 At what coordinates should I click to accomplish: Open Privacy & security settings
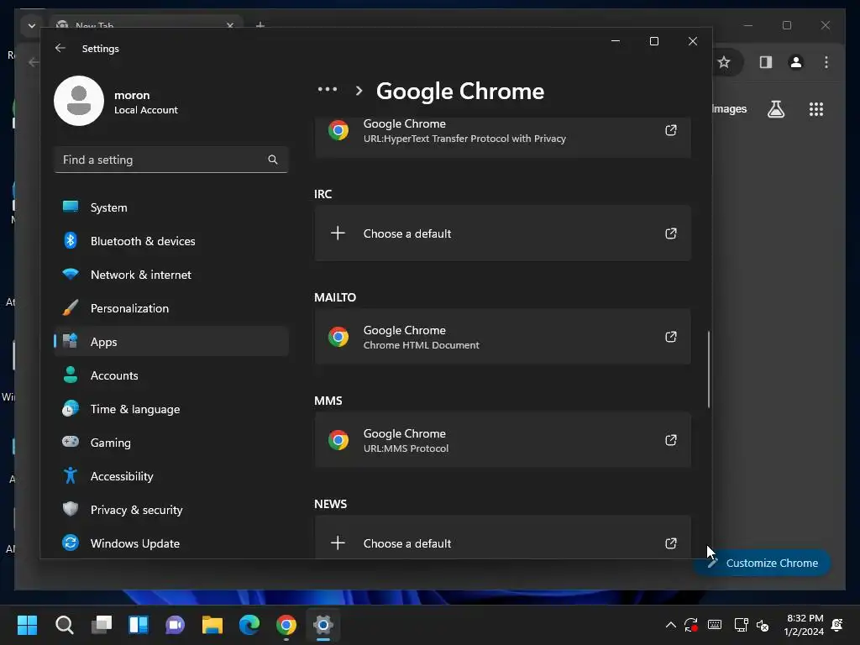(171, 510)
